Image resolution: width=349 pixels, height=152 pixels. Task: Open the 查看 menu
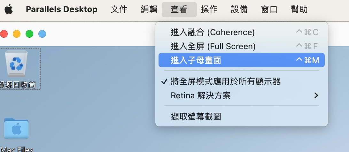(x=179, y=9)
